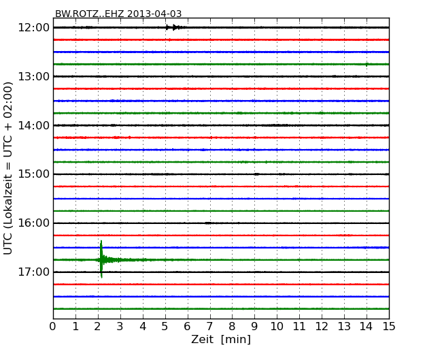Viewport: 442px width, 354px height.
Task: Click the green trace blip near minute 14
Action: pyautogui.click(x=367, y=65)
